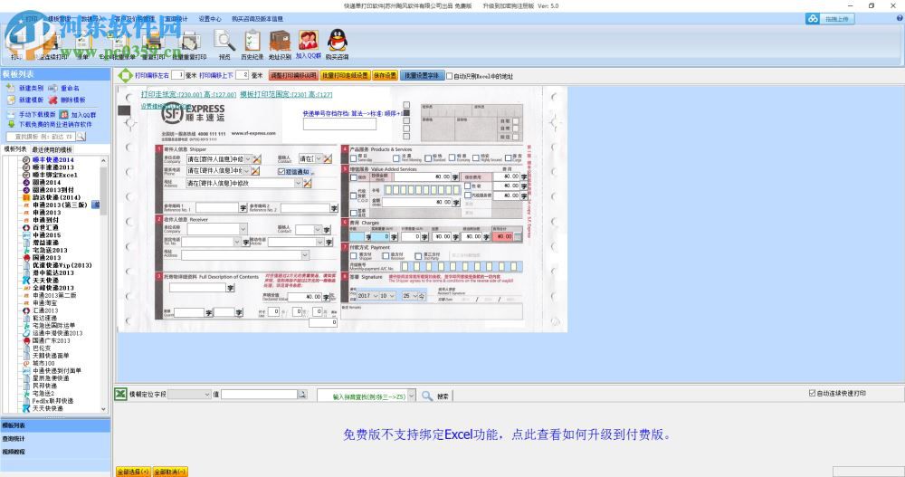Open the 模糊定位字段 combo box
The height and width of the screenshot is (477, 905).
coord(189,395)
